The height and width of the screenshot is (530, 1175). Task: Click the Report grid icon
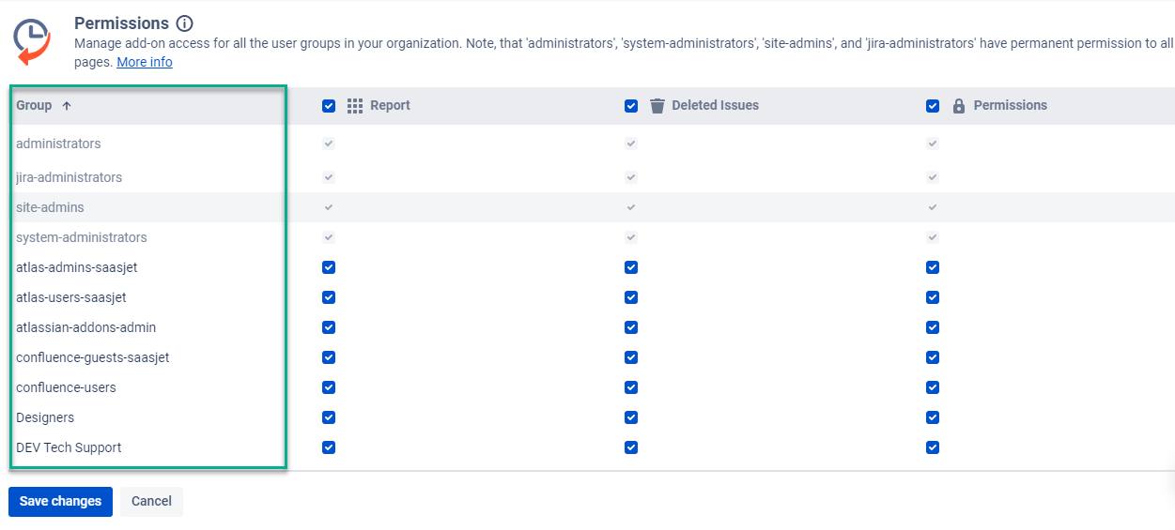pos(355,106)
